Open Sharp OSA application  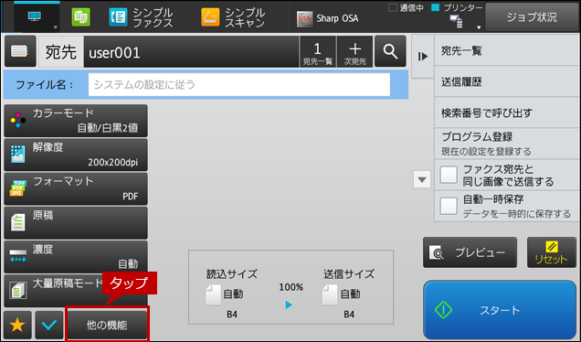point(328,18)
